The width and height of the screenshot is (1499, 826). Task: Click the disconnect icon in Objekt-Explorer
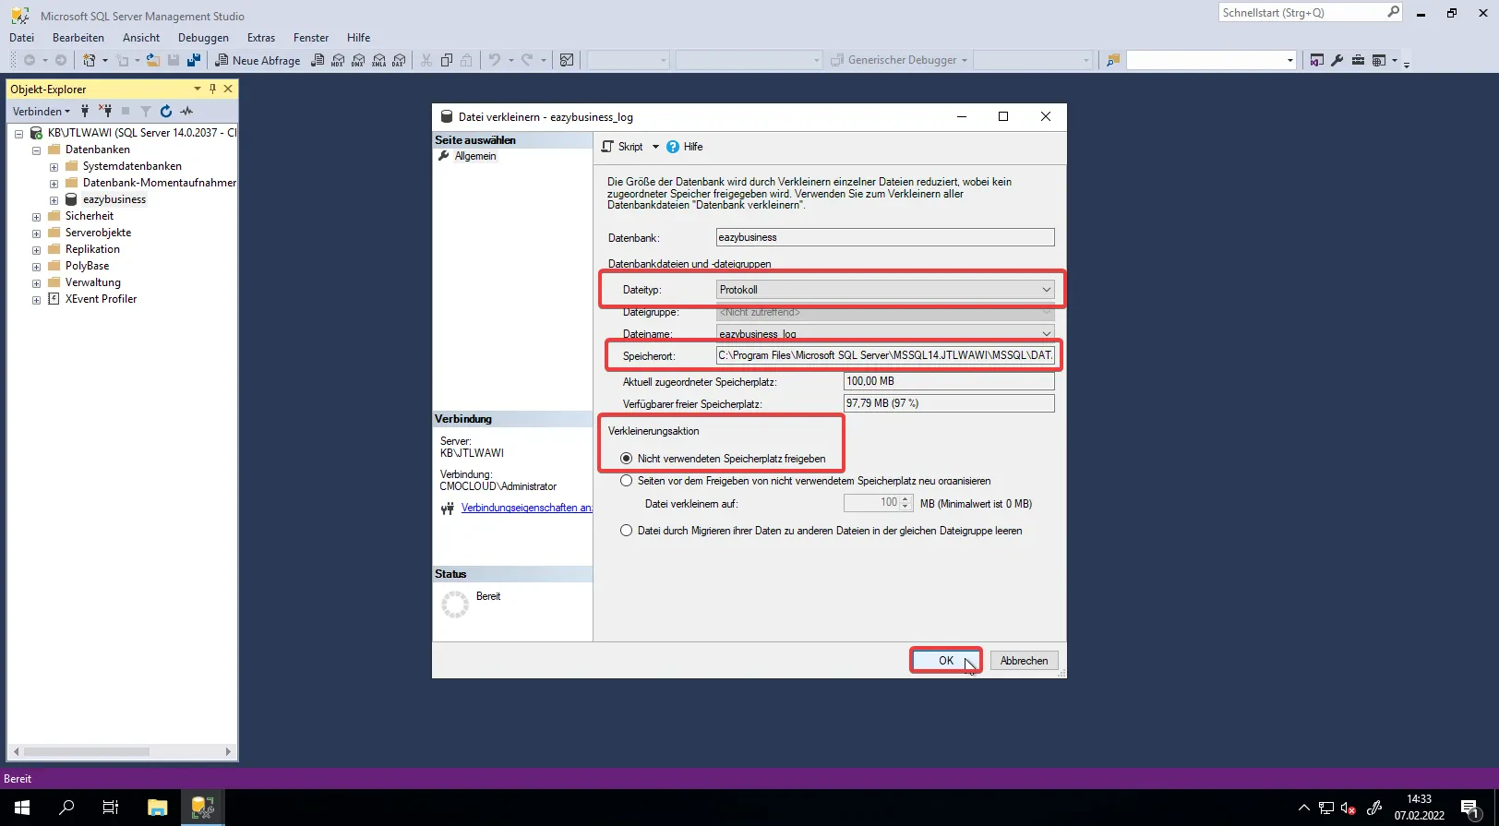point(105,111)
